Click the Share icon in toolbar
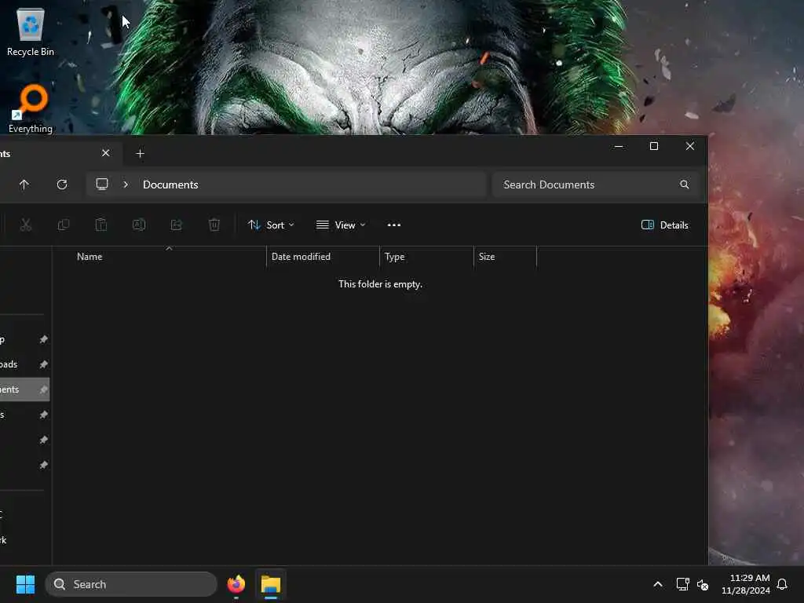The height and width of the screenshot is (603, 804). (177, 225)
